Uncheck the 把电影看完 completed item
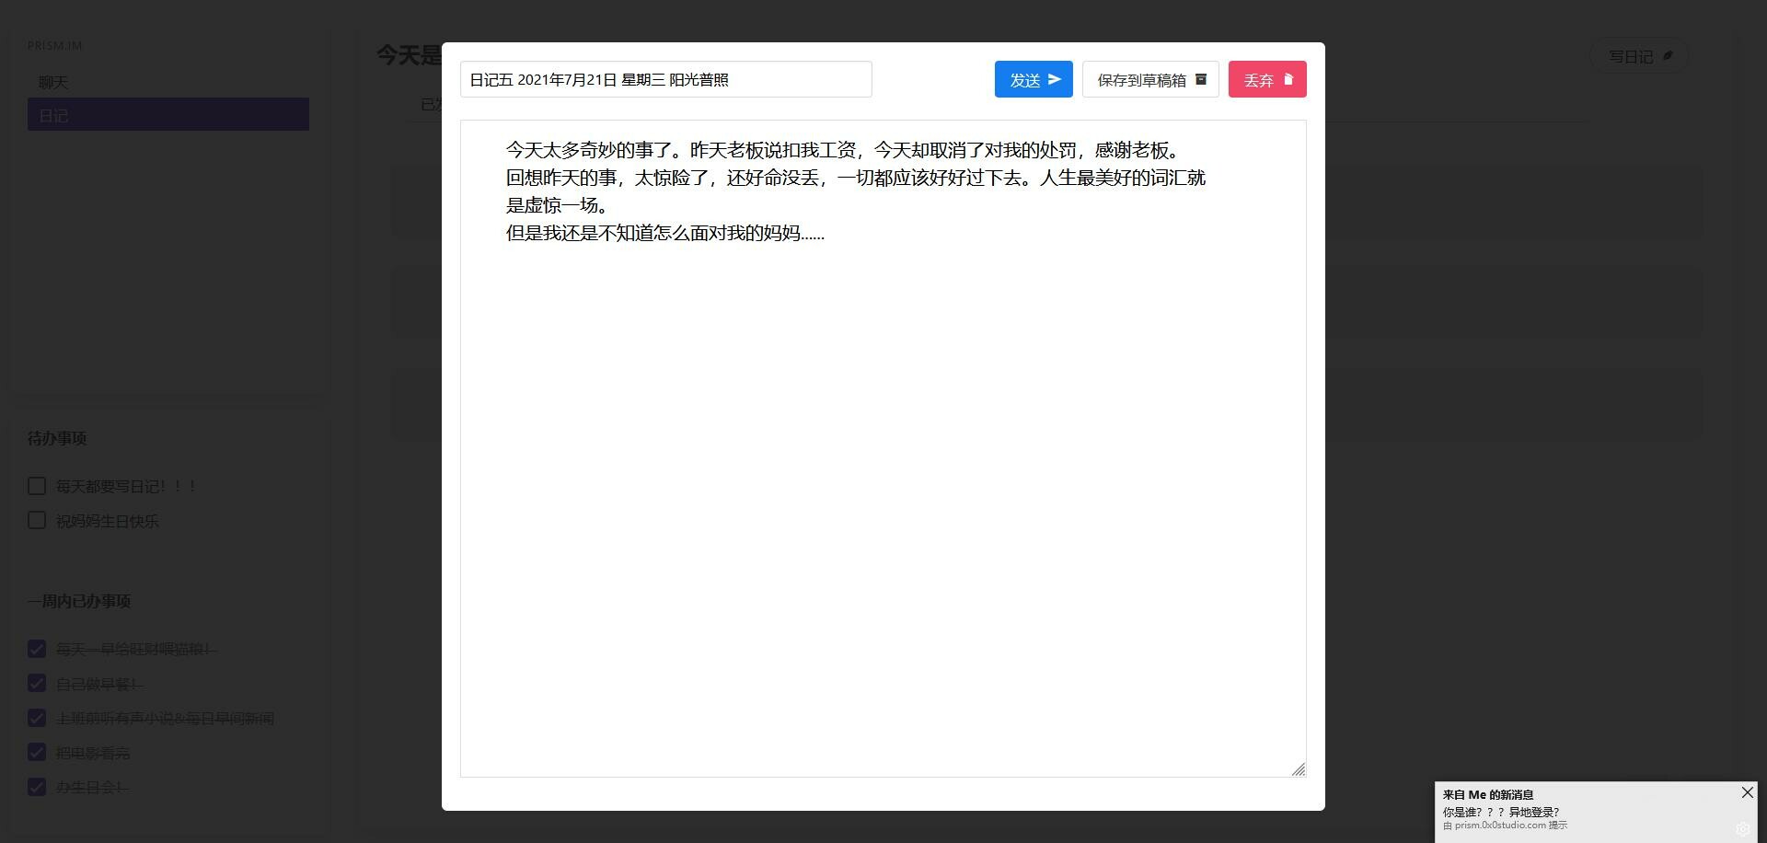 pos(36,753)
